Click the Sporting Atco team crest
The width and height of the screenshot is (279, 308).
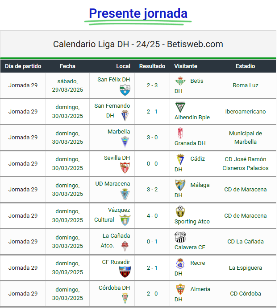pos(180,211)
